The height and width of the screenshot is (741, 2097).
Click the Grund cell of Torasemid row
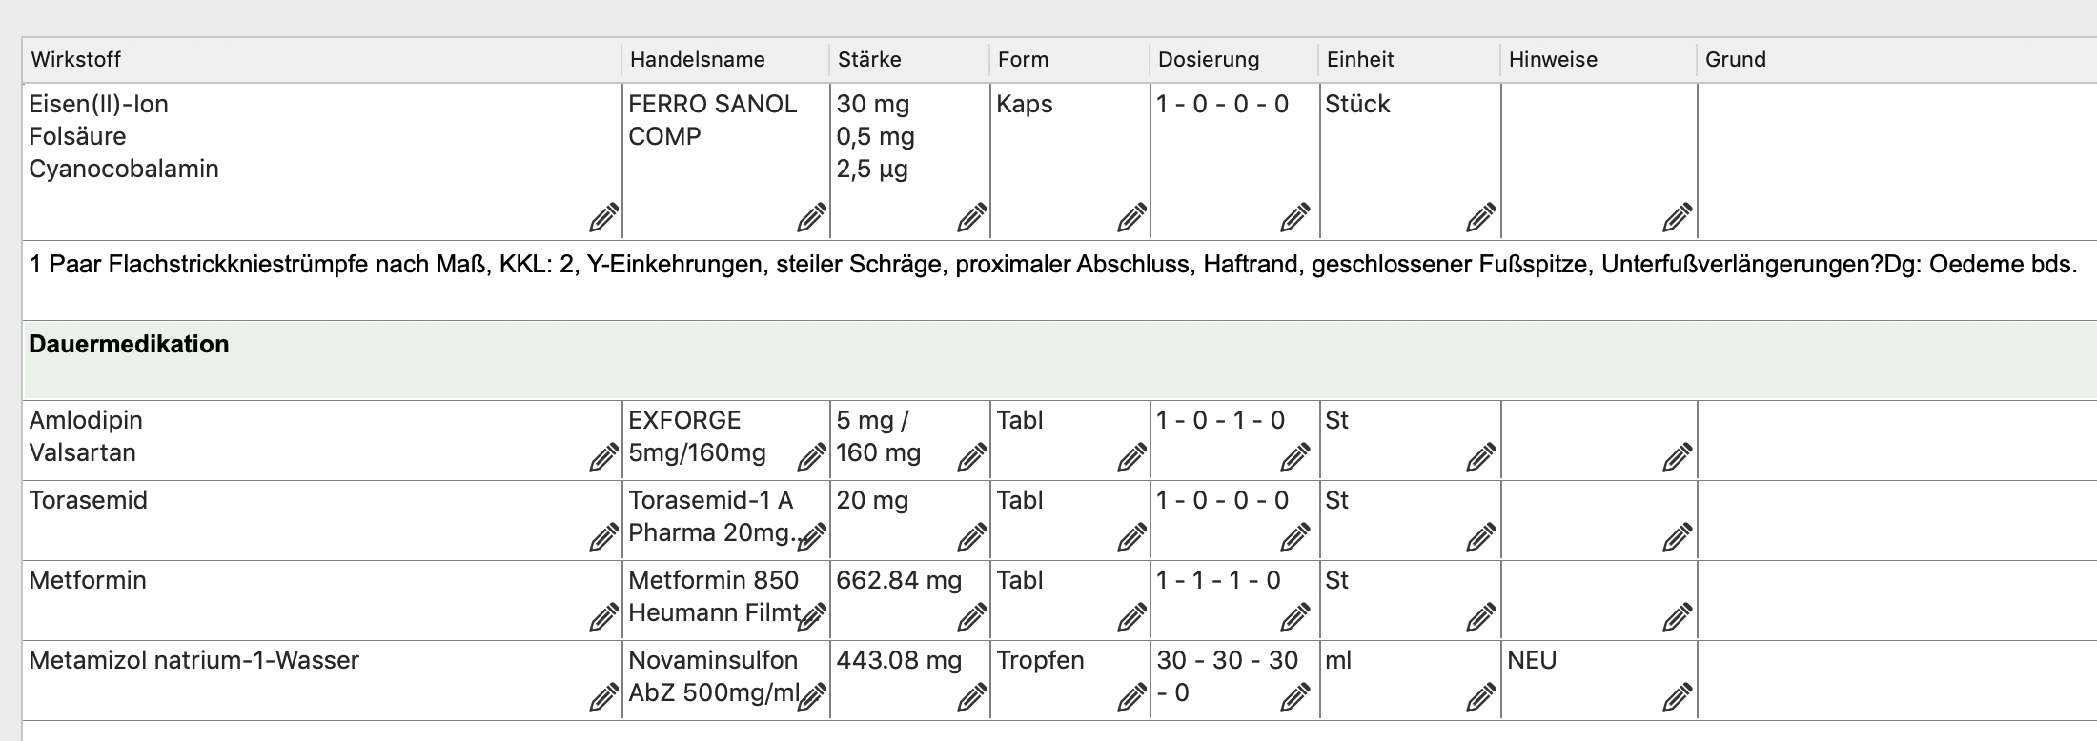(1897, 520)
